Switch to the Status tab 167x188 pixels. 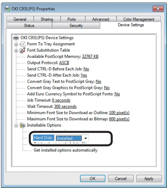pyautogui.click(x=29, y=25)
